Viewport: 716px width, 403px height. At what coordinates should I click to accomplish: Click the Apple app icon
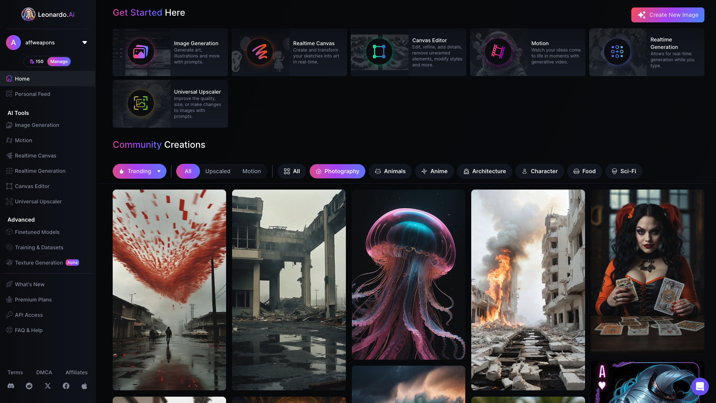click(84, 386)
